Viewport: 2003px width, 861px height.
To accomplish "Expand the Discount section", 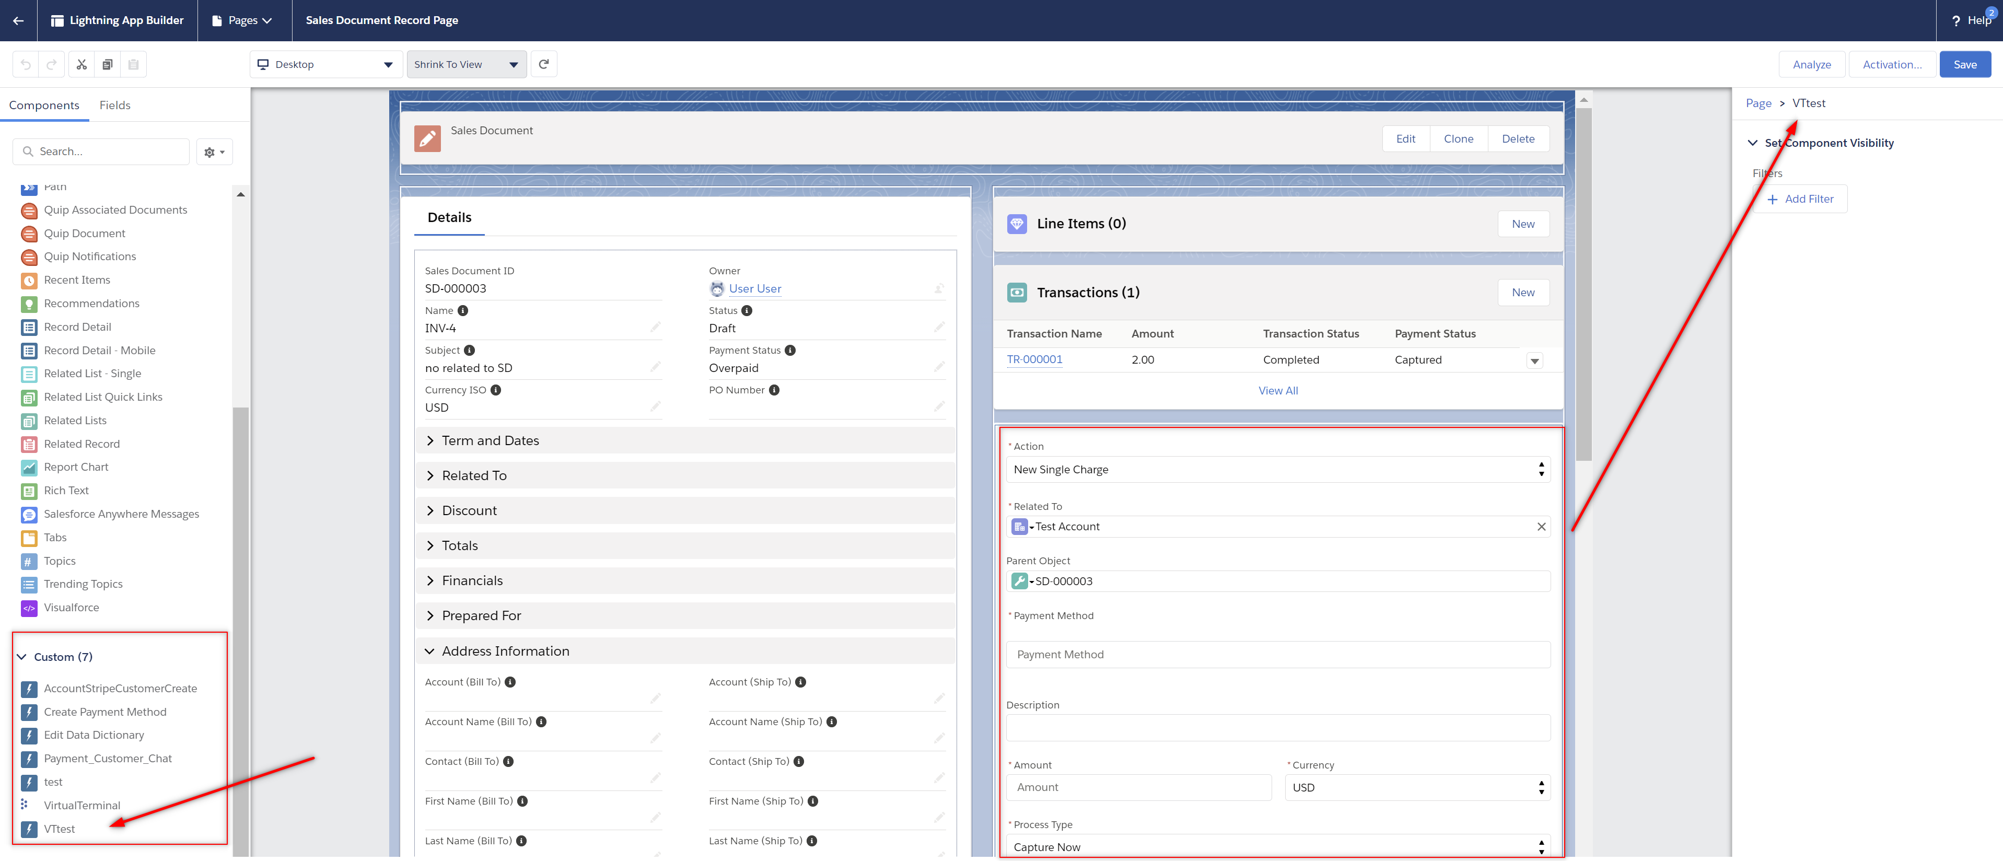I will click(x=685, y=510).
